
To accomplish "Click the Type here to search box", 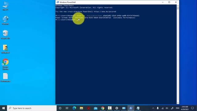I will (x=32, y=108).
